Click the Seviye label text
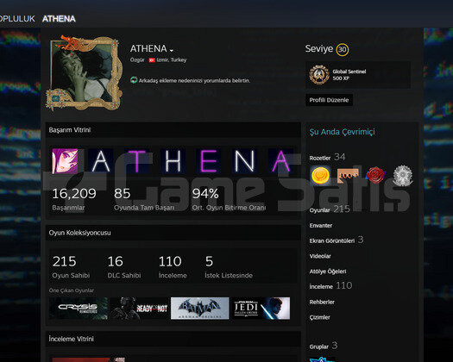The image size is (453, 362). tap(319, 48)
